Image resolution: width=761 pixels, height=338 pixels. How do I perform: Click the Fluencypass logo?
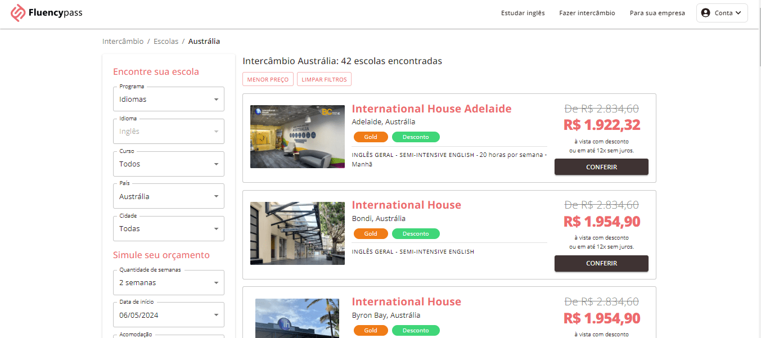pyautogui.click(x=47, y=13)
